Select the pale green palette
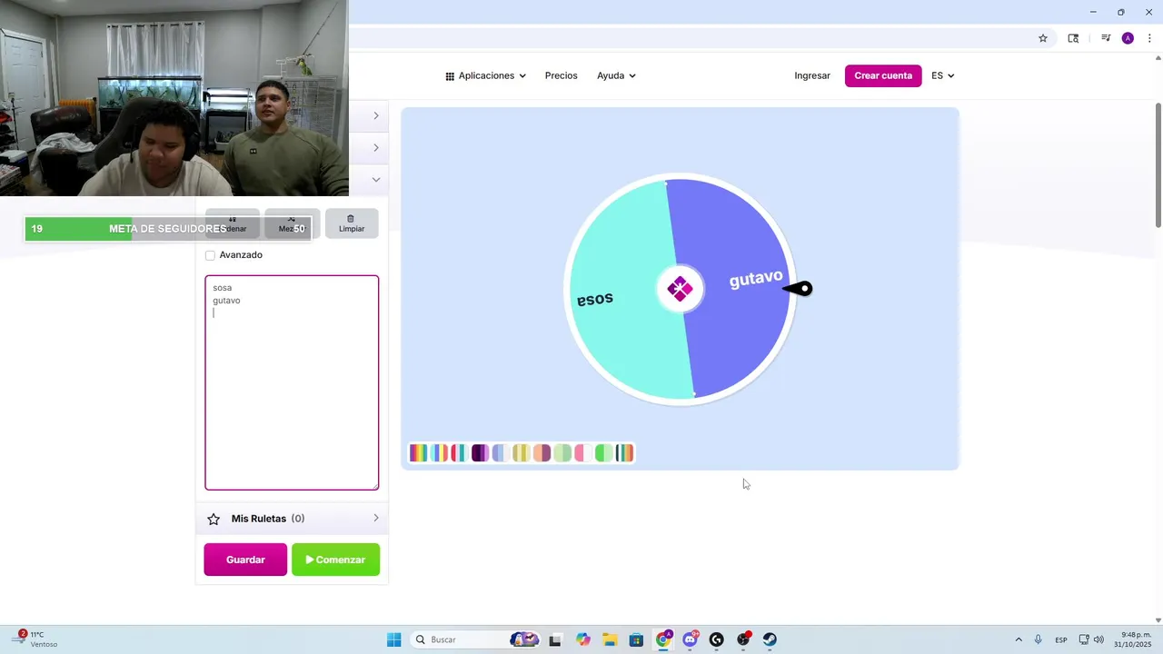 click(562, 452)
